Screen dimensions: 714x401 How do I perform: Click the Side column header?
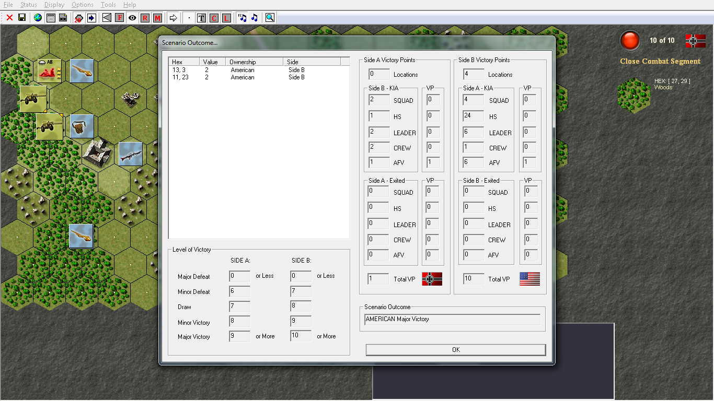click(x=312, y=62)
